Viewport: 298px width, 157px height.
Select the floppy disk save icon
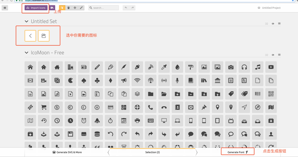(70, 134)
